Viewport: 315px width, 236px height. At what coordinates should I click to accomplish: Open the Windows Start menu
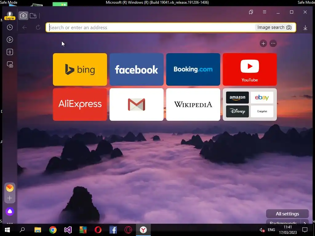tap(7, 230)
